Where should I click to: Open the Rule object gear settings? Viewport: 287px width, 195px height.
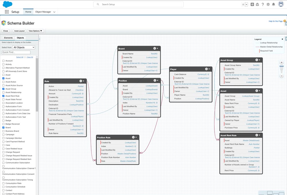(82, 81)
